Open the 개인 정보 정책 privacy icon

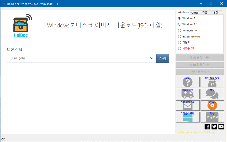pyautogui.click(x=212, y=82)
